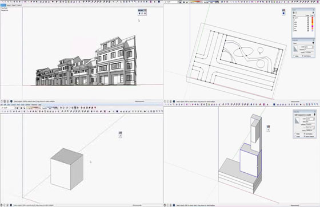Click icon in top-right window small floating toolbar
The image size is (320, 207).
coord(283,13)
